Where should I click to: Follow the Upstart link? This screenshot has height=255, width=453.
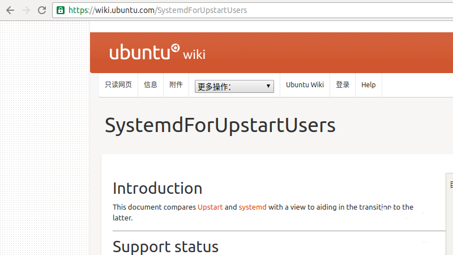[210, 207]
